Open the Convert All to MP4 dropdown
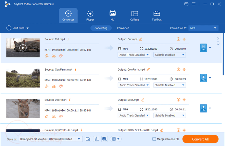 tap(203, 28)
